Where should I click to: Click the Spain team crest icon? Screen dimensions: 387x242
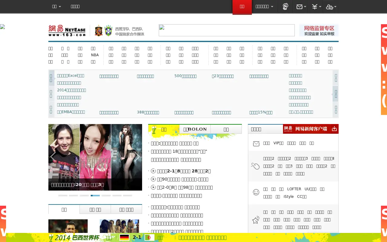point(99,31)
